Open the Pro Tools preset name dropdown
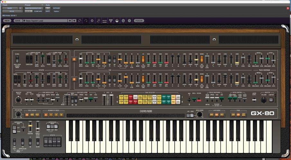 [34, 8]
